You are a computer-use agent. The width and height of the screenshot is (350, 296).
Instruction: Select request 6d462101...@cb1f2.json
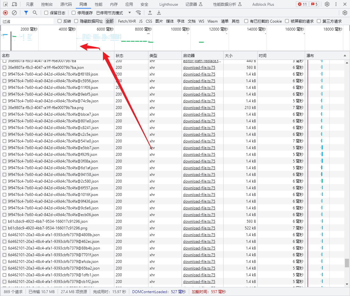point(54,282)
